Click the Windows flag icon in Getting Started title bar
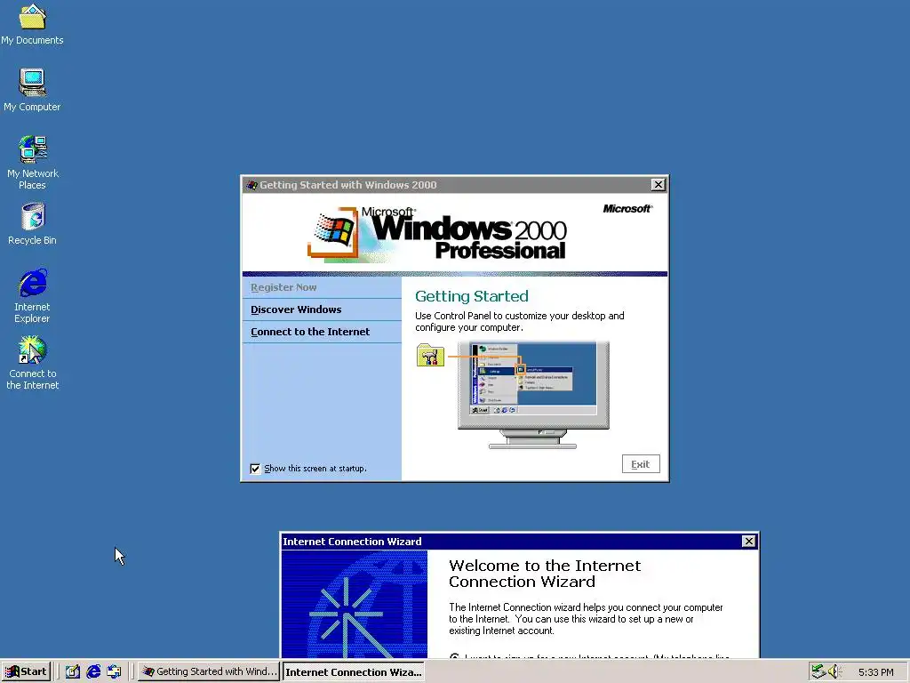Viewport: 910px width, 683px height. tap(251, 185)
